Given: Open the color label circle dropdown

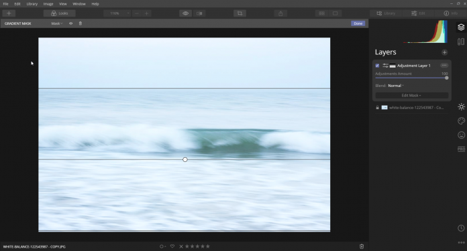Looking at the screenshot, I should (x=162, y=246).
